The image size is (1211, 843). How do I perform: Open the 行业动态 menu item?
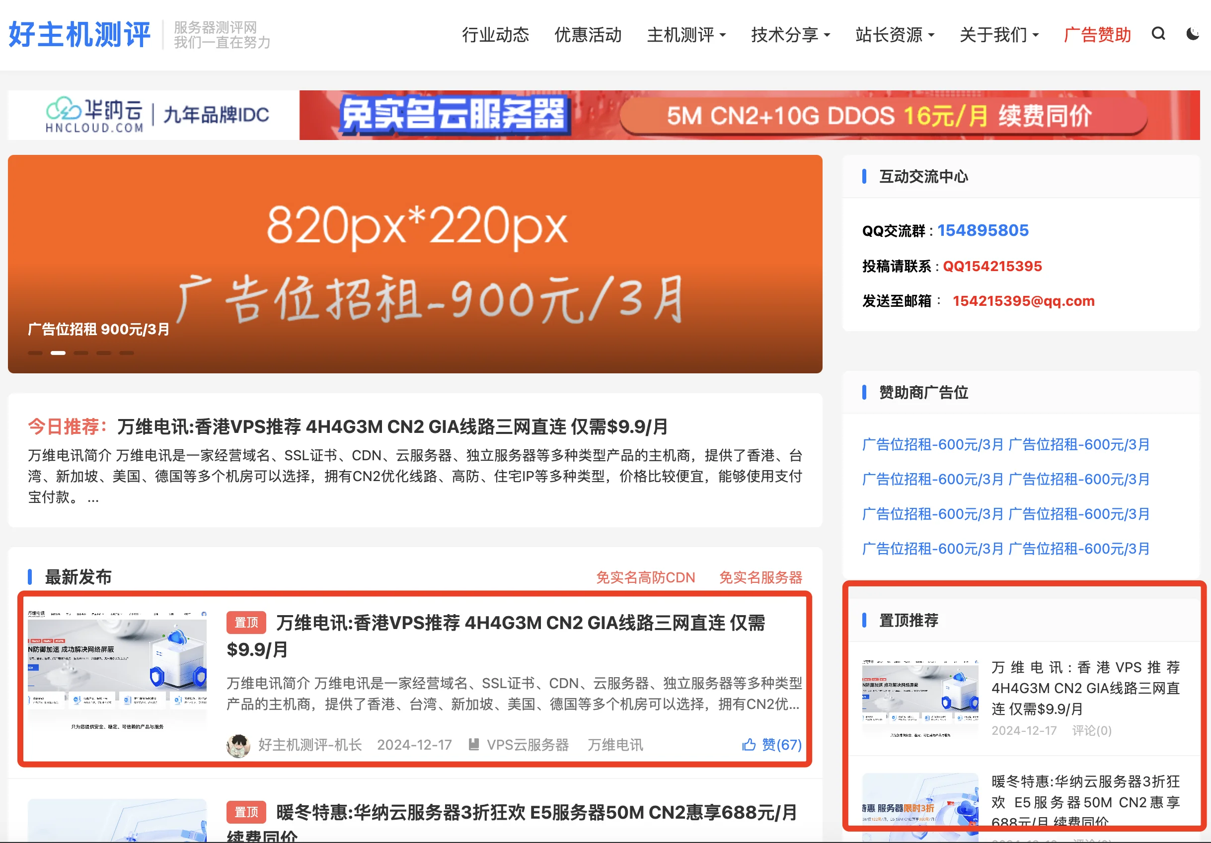(x=495, y=35)
